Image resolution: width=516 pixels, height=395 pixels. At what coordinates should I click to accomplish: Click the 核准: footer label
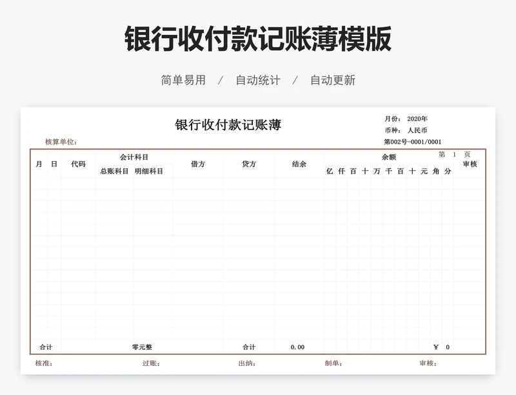click(44, 363)
